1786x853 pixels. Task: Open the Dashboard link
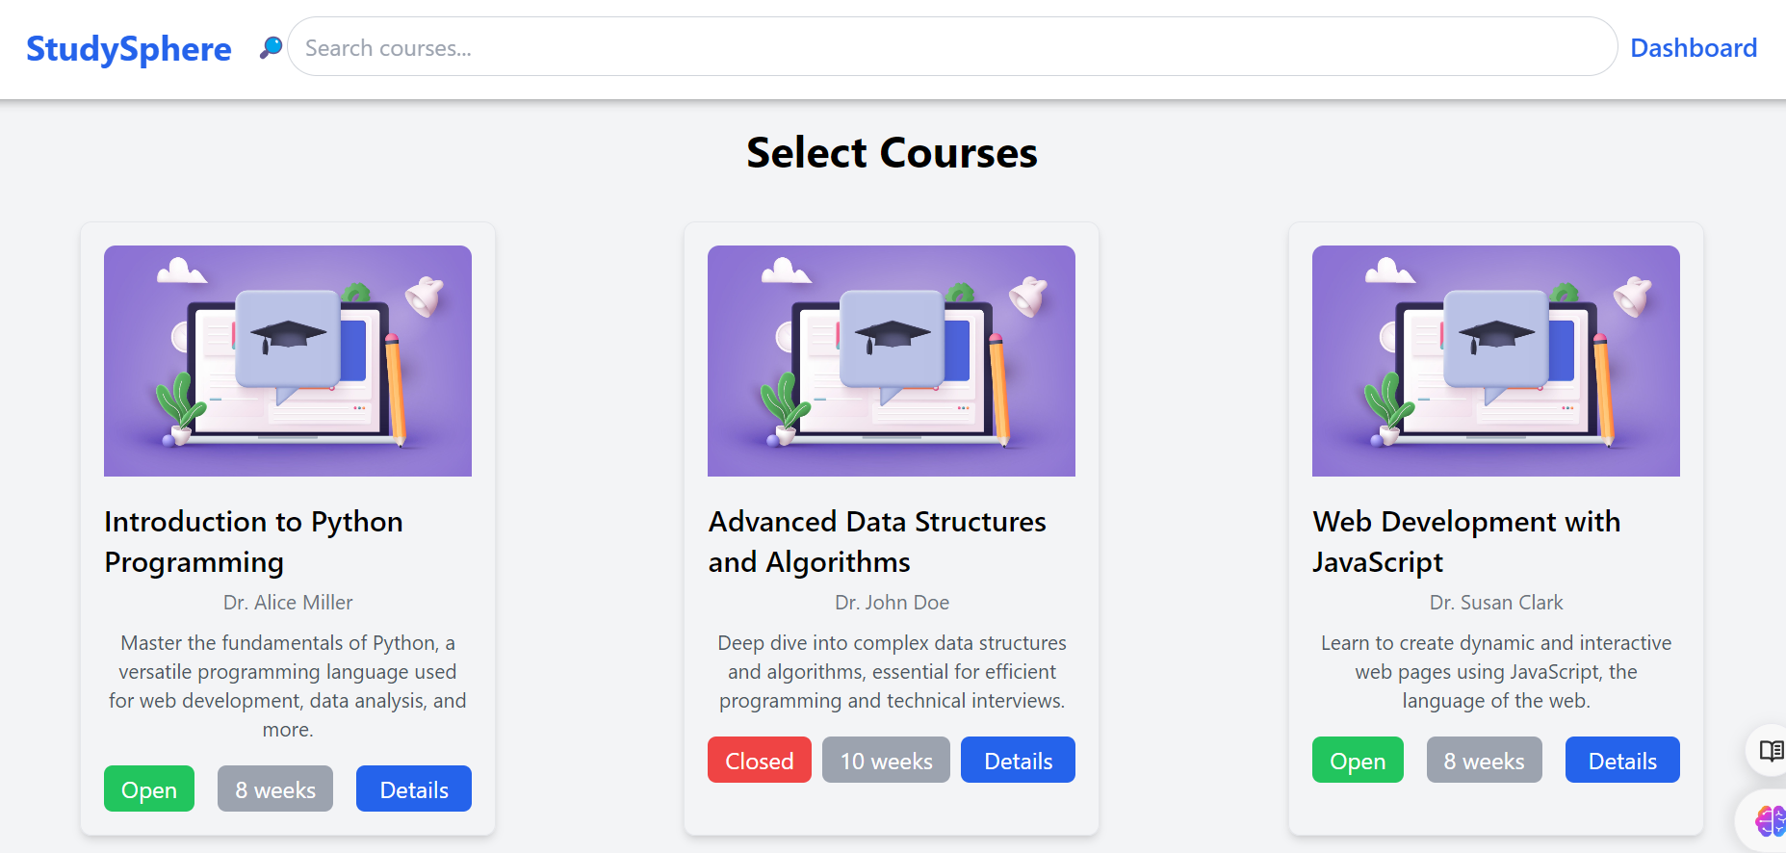pyautogui.click(x=1693, y=48)
